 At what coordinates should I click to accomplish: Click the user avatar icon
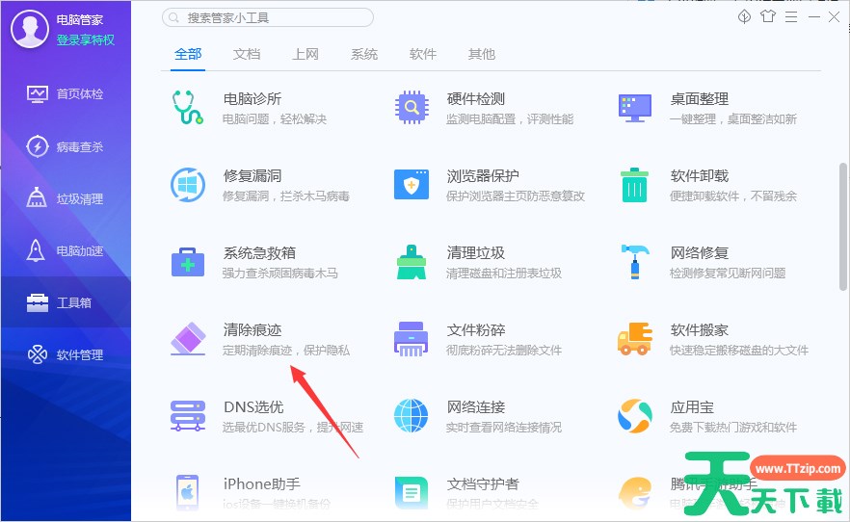30,29
